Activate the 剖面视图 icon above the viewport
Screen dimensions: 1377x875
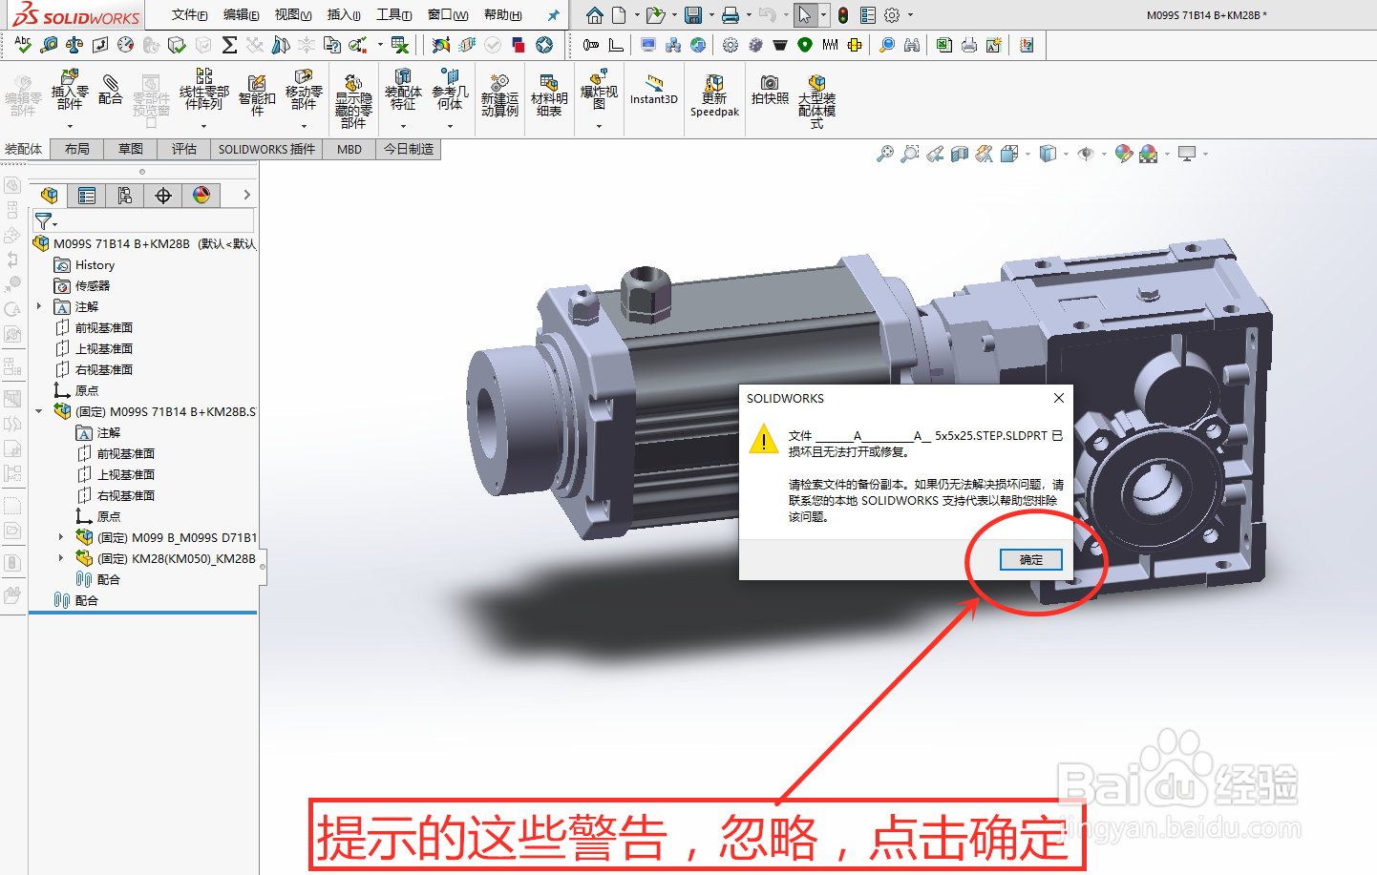[x=959, y=153]
